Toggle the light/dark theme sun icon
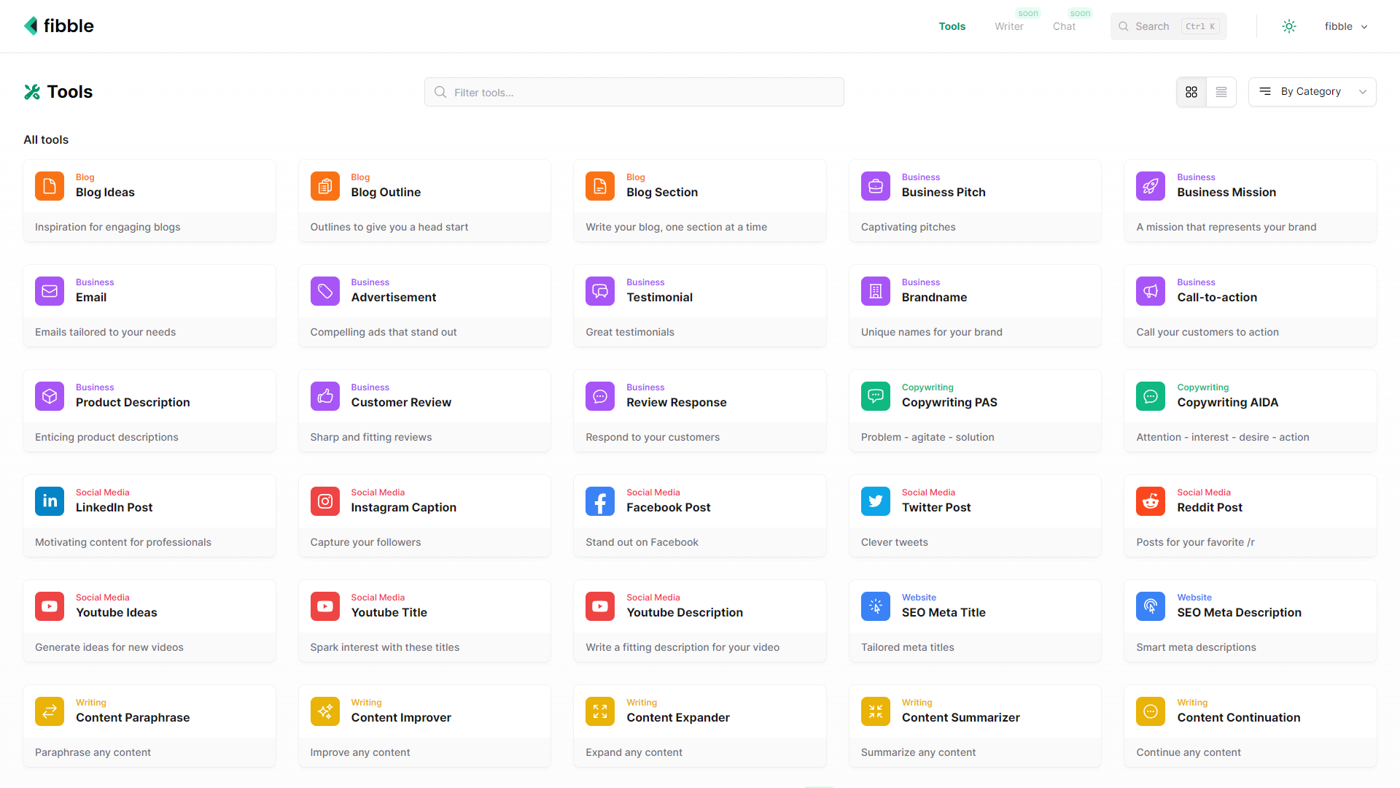The width and height of the screenshot is (1400, 788). coord(1289,26)
